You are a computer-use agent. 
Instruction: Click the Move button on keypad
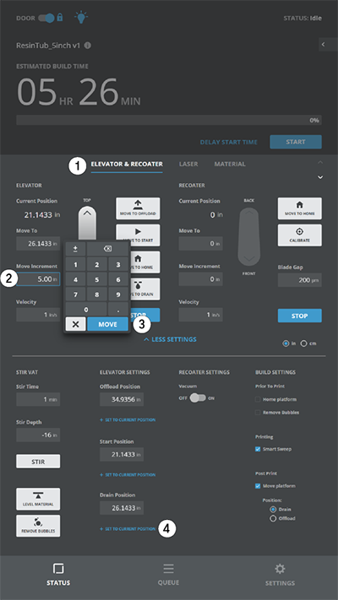tap(107, 324)
